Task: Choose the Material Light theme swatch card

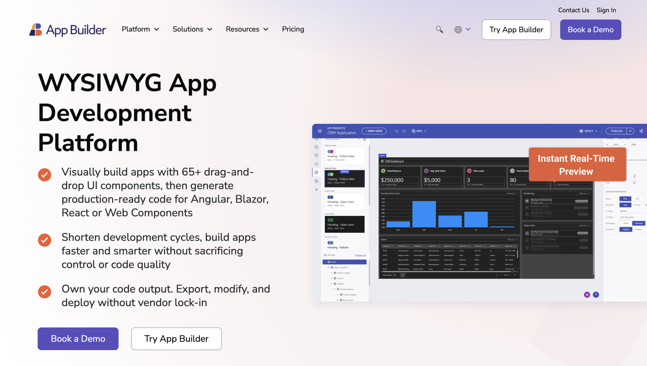Action: 345,156
